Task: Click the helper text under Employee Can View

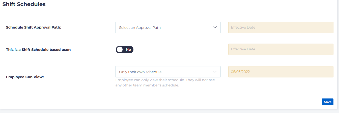Action: (x=165, y=82)
